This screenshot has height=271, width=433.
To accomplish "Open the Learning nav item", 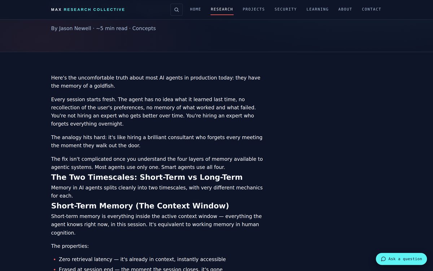I will [x=318, y=9].
